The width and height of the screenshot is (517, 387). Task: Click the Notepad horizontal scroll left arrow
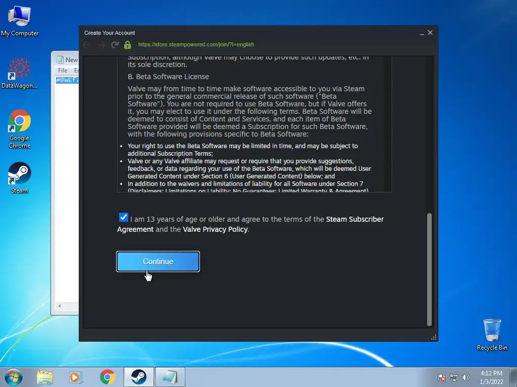[x=60, y=306]
